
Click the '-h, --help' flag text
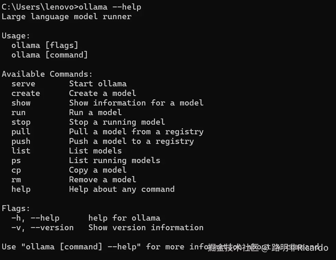click(35, 218)
